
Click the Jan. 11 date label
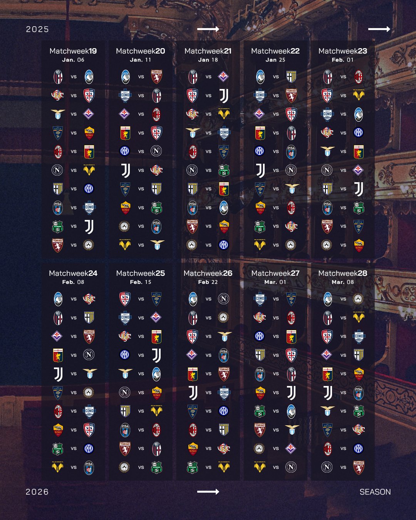pyautogui.click(x=141, y=60)
